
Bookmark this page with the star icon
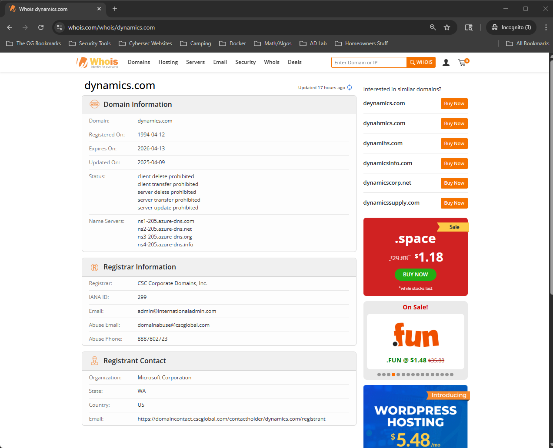pyautogui.click(x=447, y=27)
